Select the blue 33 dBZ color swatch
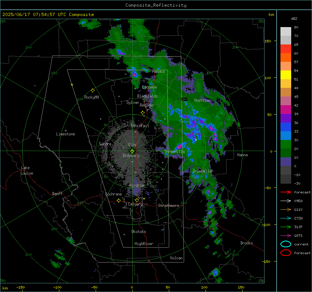Screen dimensions: 312x292 tap(286, 127)
